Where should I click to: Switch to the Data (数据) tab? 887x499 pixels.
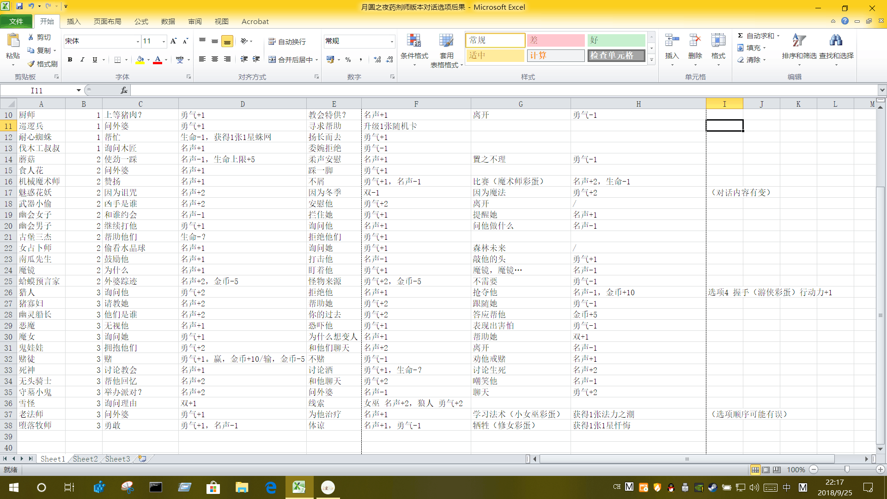pos(168,21)
